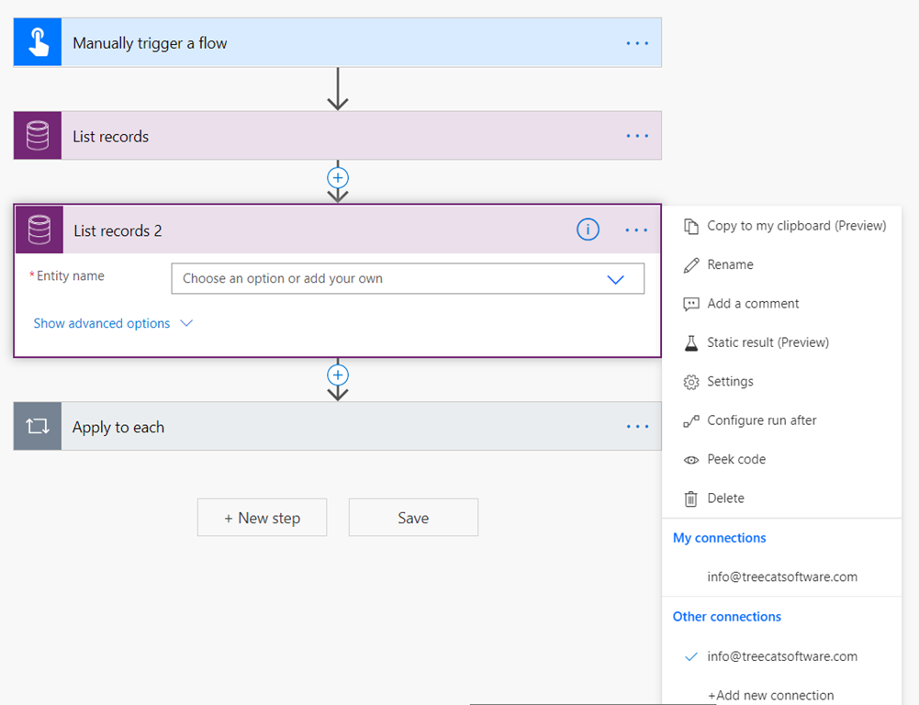Click the Manually trigger a flow touch icon
Viewport: 919px width, 705px height.
(x=38, y=42)
